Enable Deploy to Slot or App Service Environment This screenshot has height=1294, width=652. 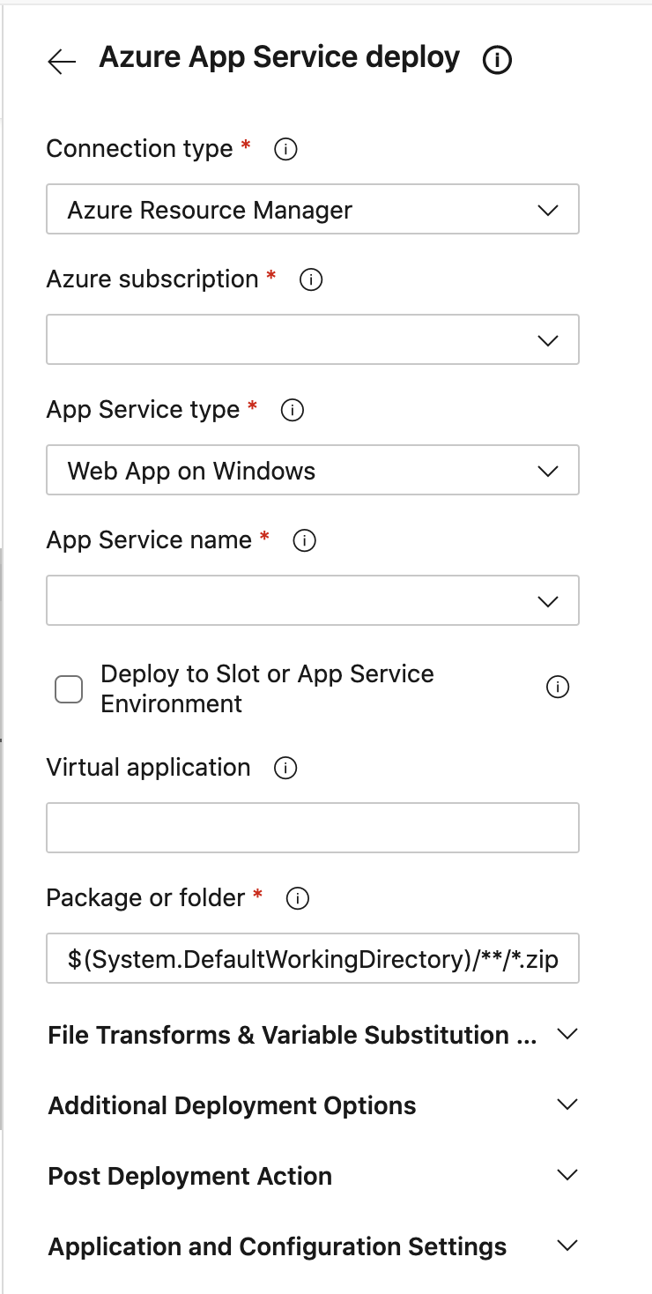(x=69, y=689)
